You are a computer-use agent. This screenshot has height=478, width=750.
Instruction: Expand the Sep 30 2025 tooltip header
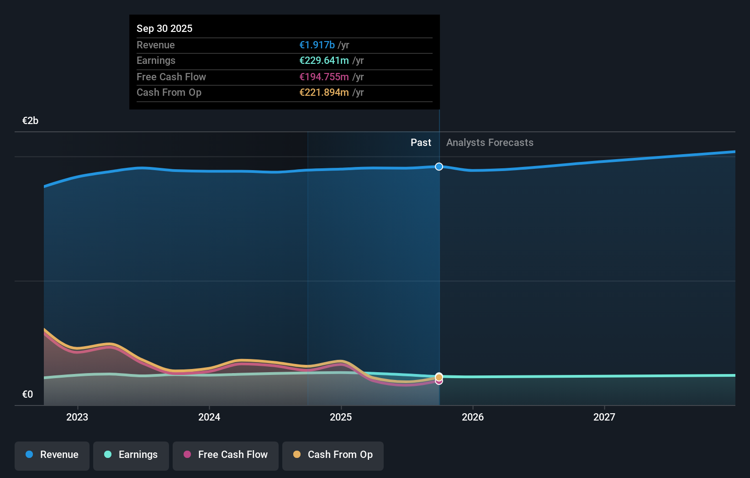[164, 28]
